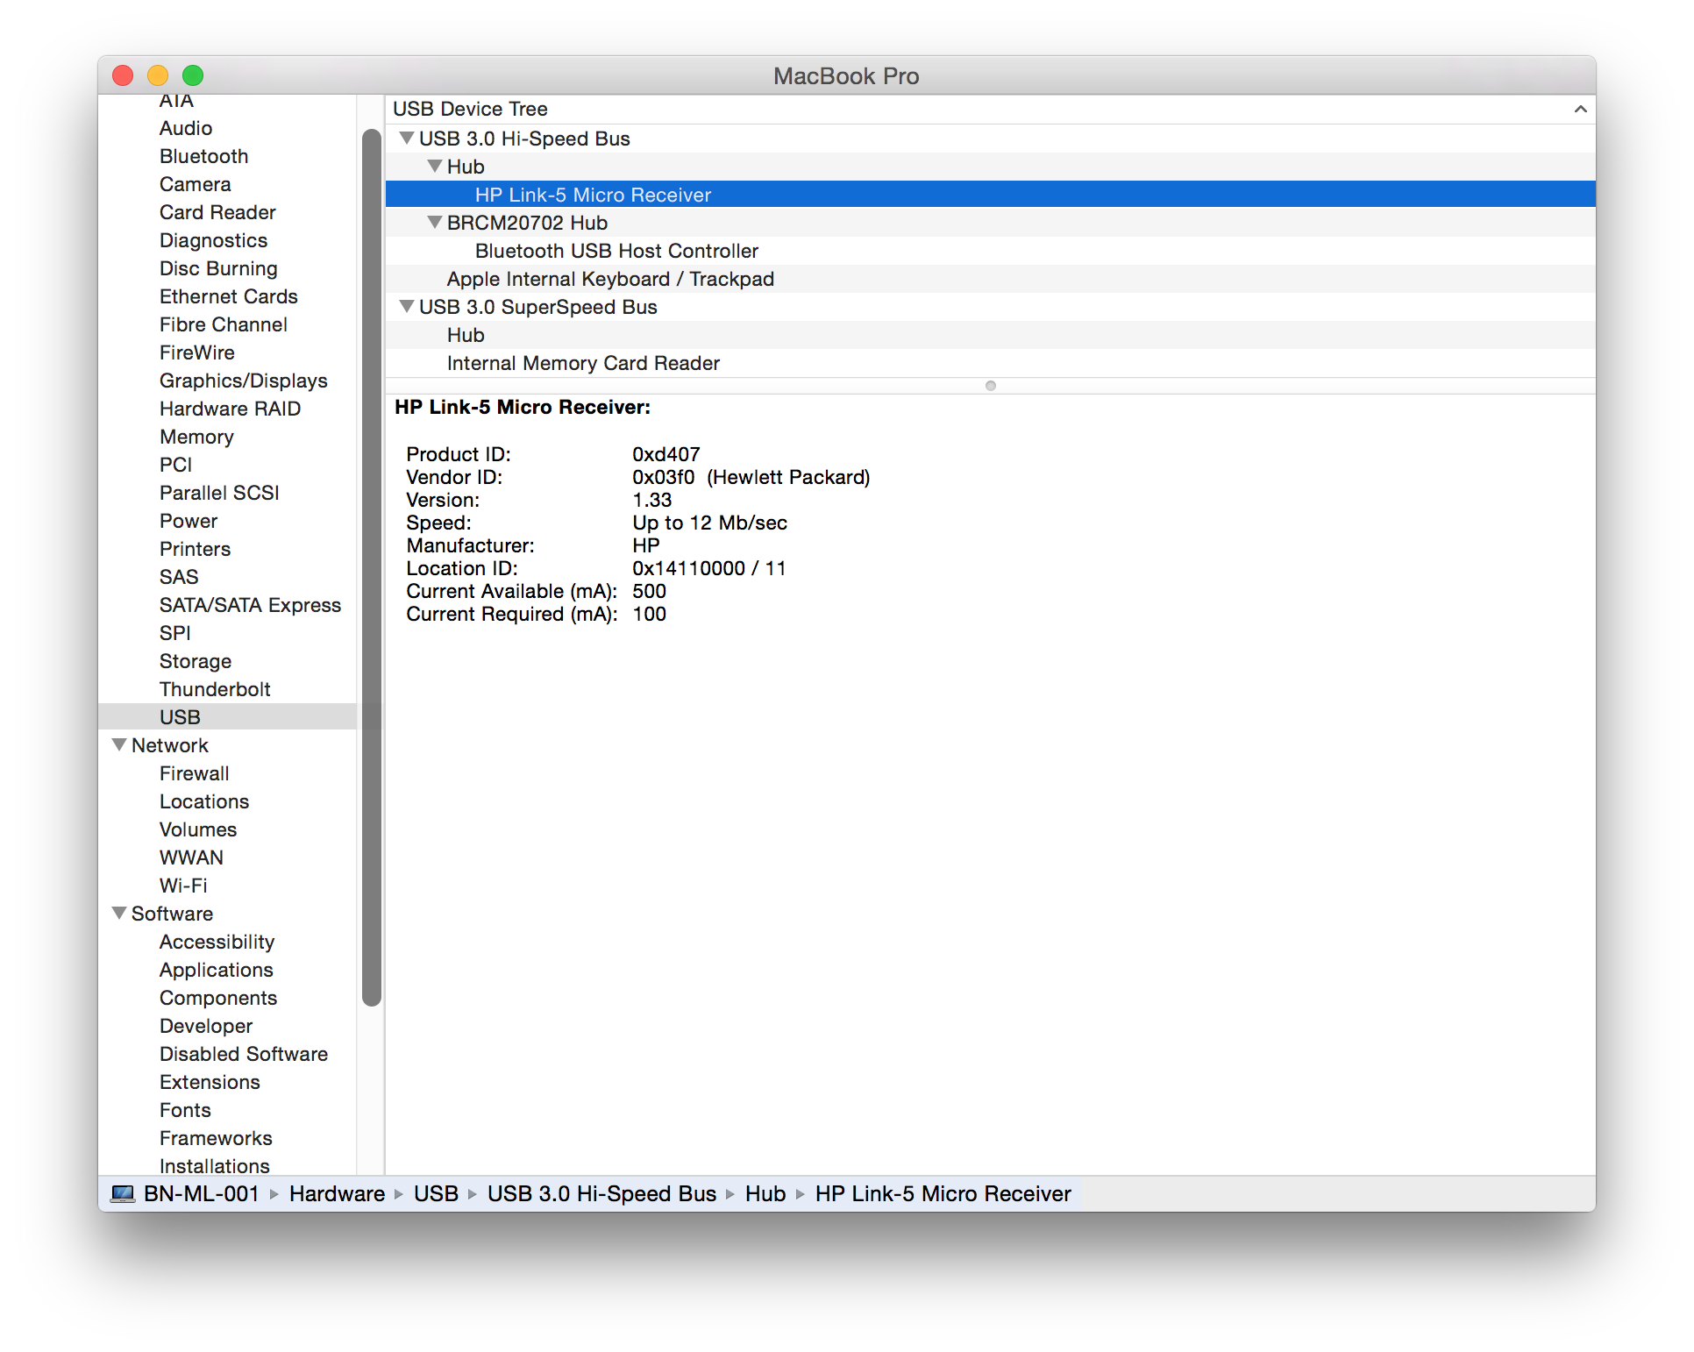Collapse the Network section in sidebar
Viewport: 1694px width, 1352px height.
pyautogui.click(x=120, y=745)
